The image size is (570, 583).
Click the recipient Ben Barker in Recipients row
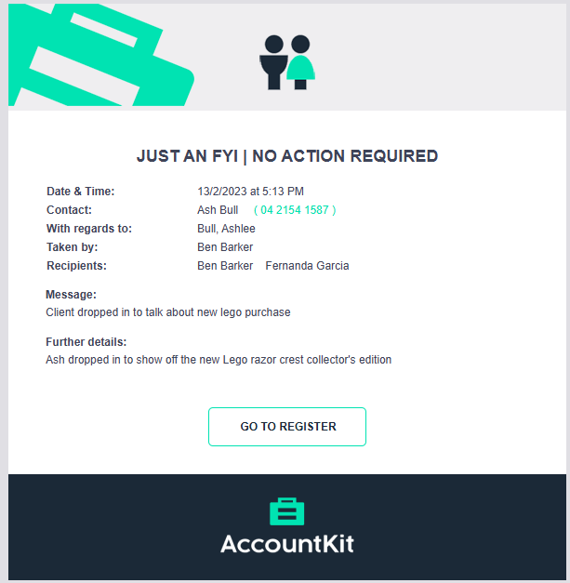225,266
